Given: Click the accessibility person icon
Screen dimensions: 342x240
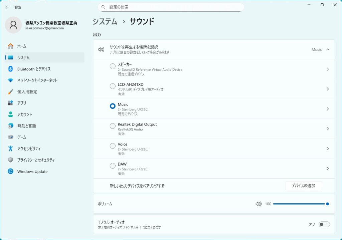Looking at the screenshot, I should [x=11, y=149].
